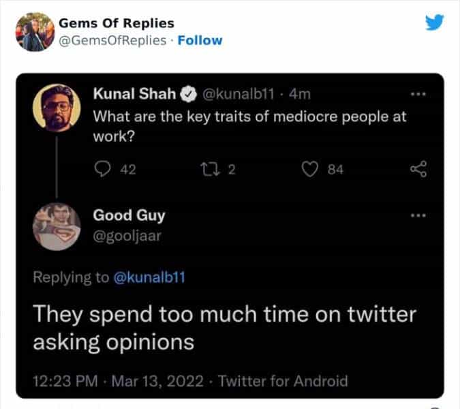
Task: Click the Gems Of Replies profile picture
Action: point(33,31)
